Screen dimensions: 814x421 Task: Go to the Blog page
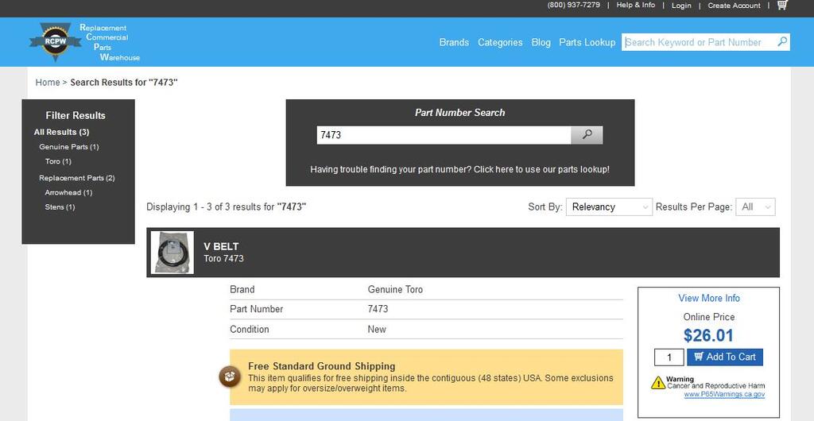pos(541,43)
